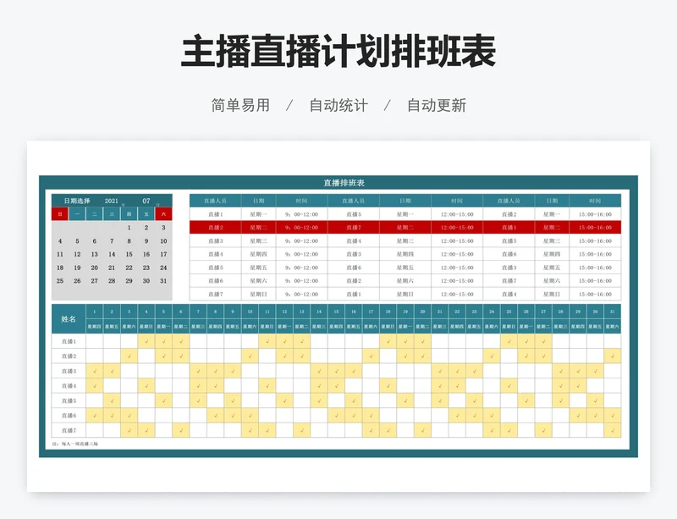Click the 自动更新 subtitle text
This screenshot has height=519, width=677.
437,106
